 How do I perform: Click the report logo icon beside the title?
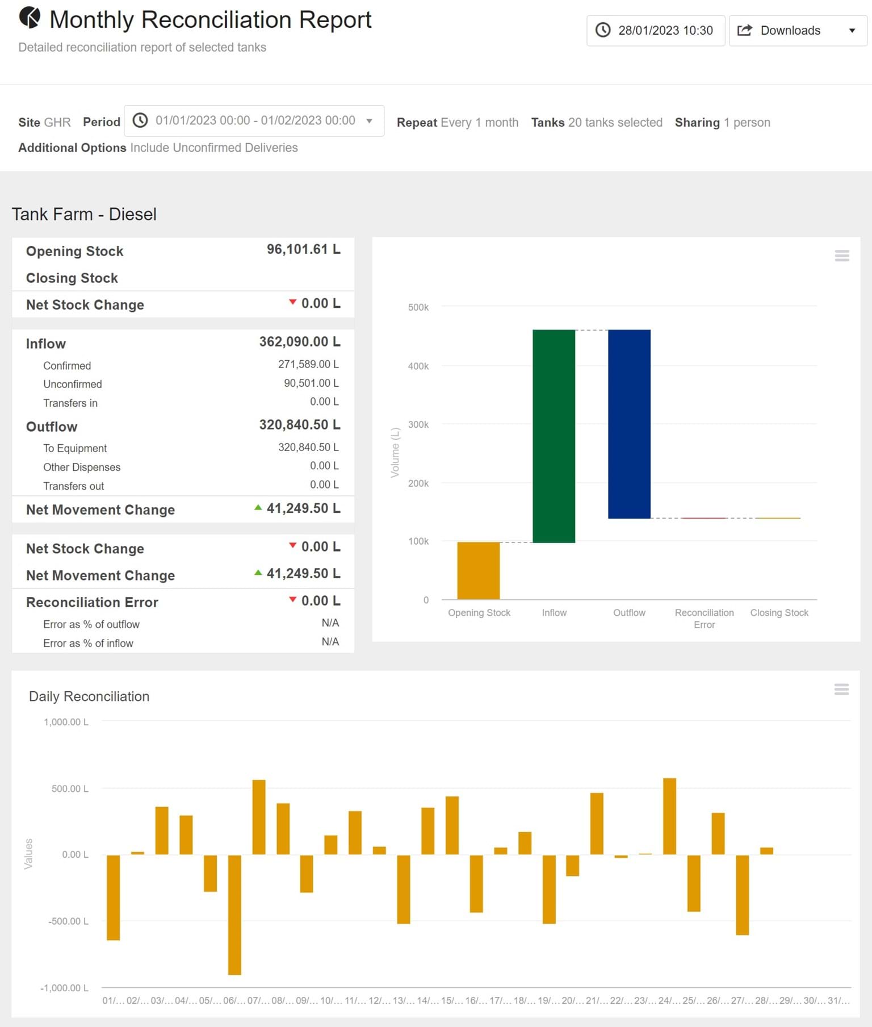coord(30,18)
